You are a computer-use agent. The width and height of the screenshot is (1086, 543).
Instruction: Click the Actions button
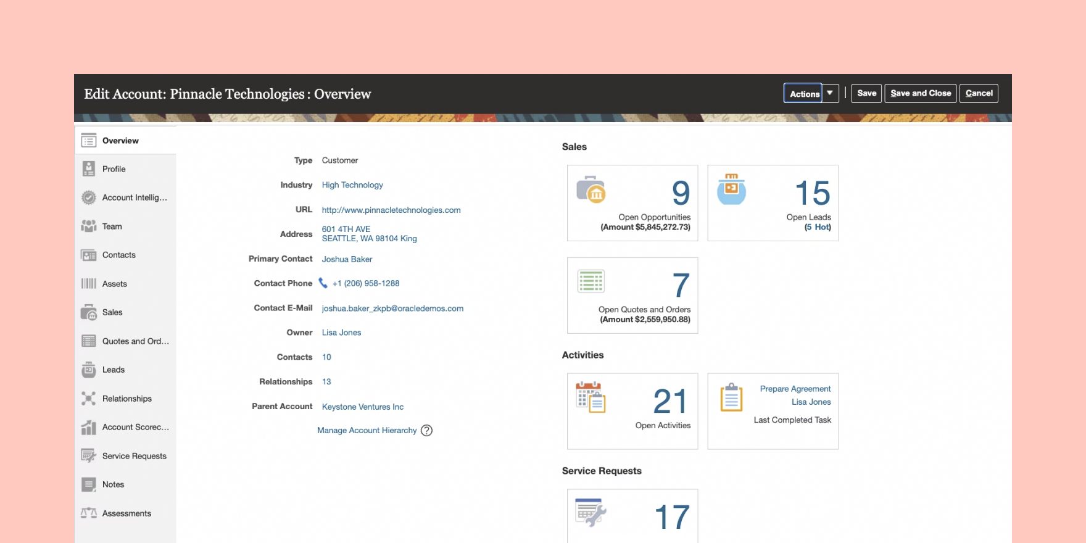803,93
